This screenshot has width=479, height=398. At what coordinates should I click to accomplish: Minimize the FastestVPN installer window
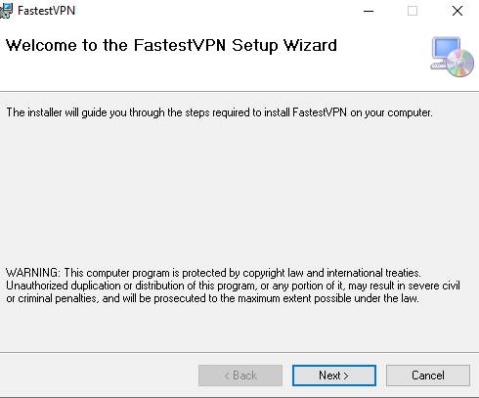click(369, 11)
